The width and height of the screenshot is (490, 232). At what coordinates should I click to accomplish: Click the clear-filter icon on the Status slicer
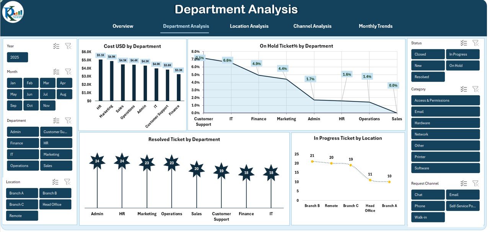475,42
